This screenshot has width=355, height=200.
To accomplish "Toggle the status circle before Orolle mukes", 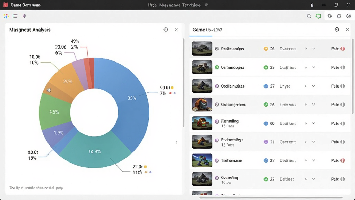I will click(x=217, y=86).
